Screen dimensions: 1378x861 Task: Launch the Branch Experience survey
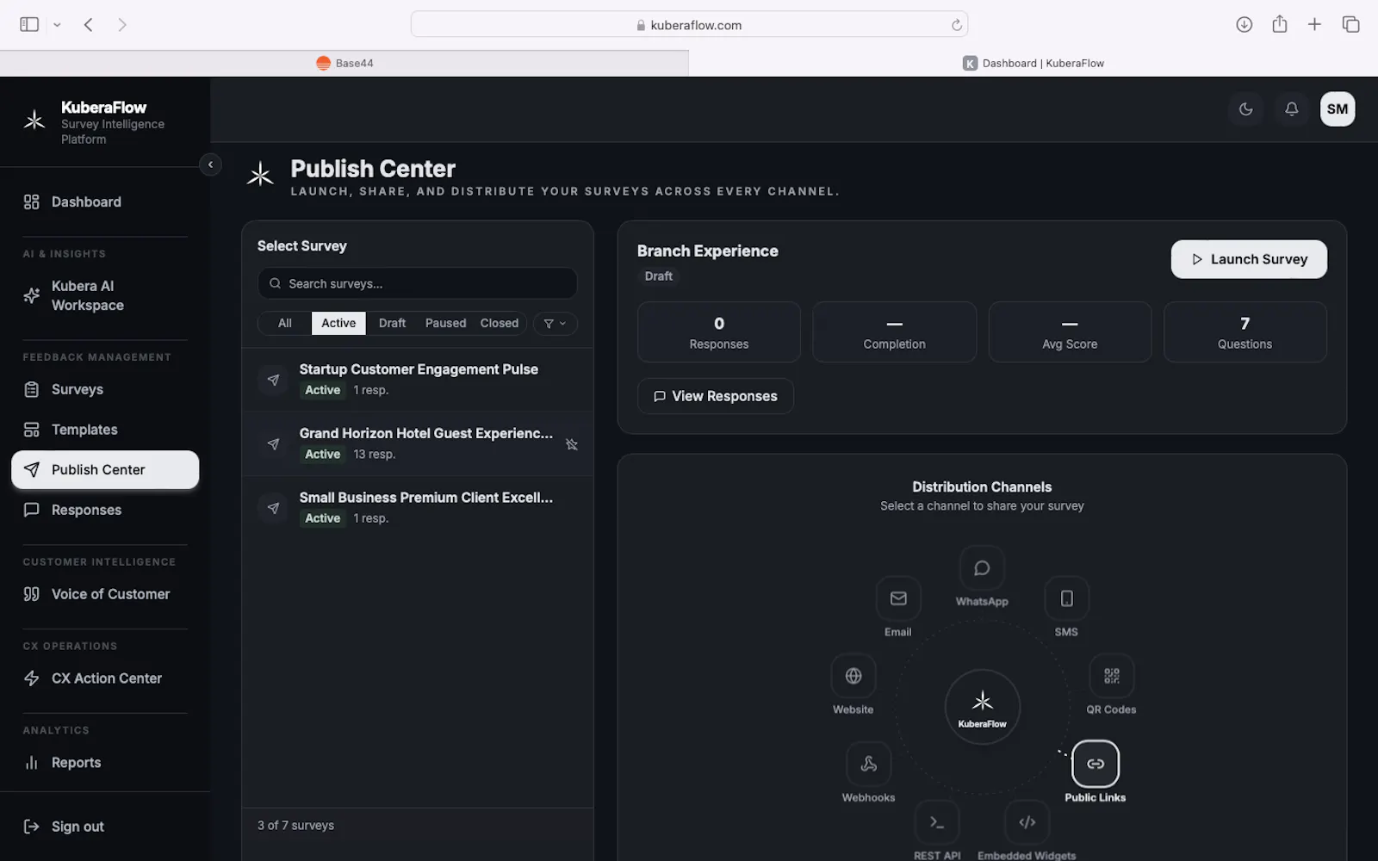pos(1249,259)
